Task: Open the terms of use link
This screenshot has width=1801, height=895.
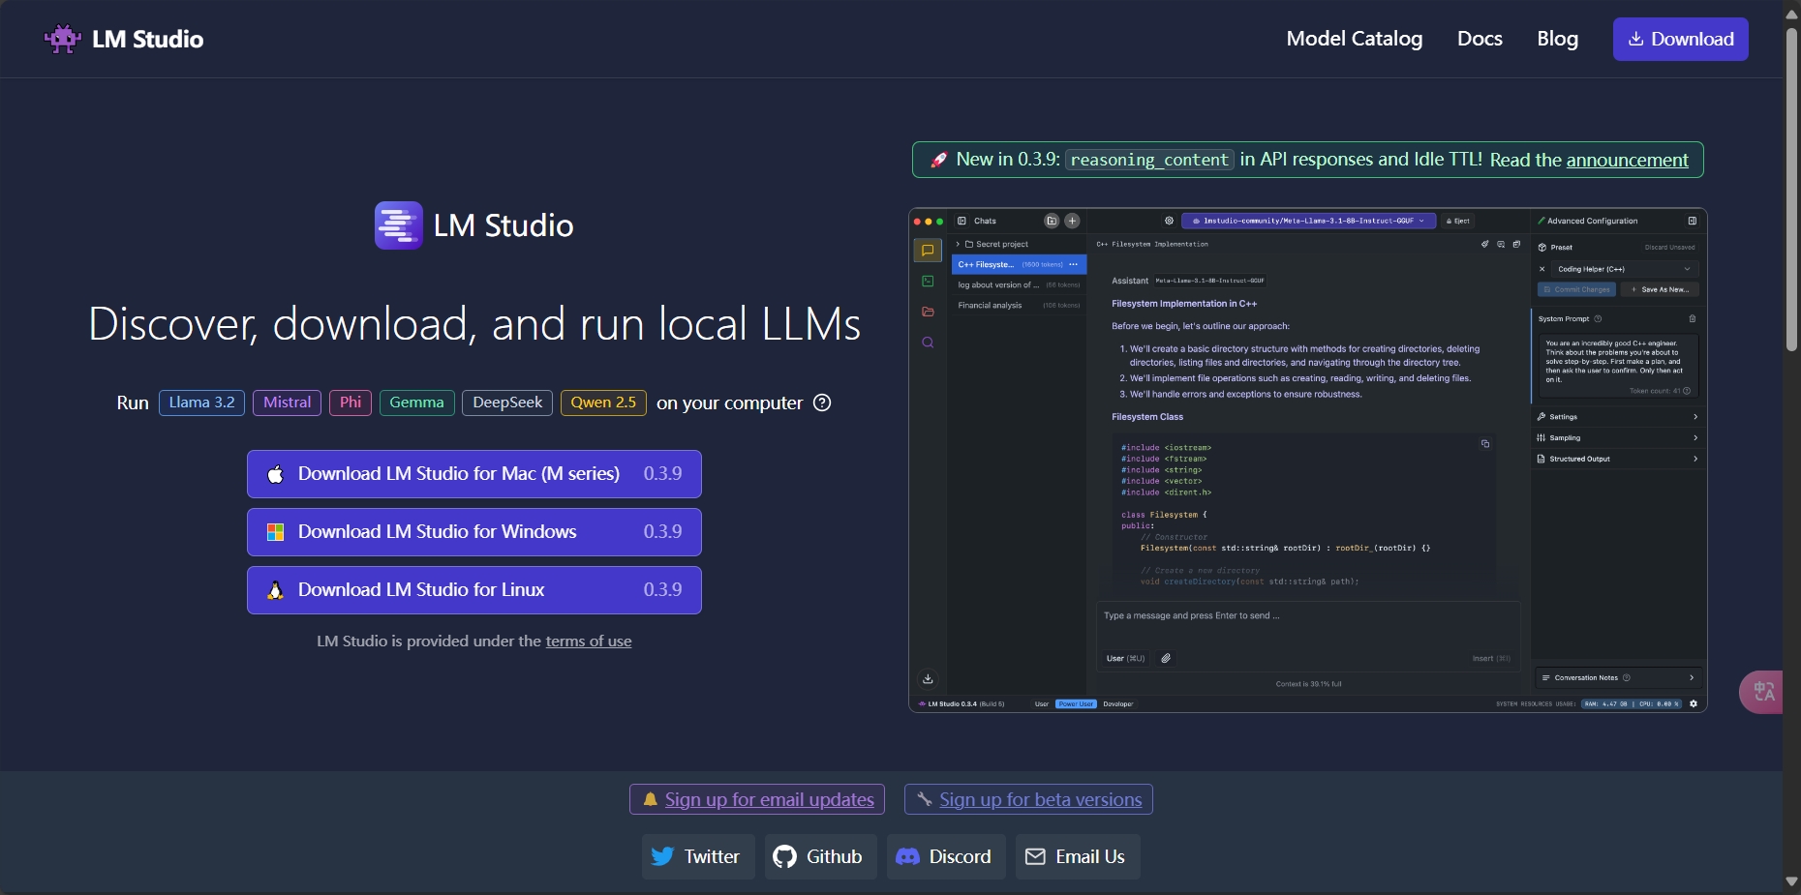Action: pos(589,641)
